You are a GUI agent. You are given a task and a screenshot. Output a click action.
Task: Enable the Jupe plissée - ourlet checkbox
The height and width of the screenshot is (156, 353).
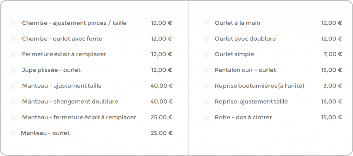click(13, 70)
